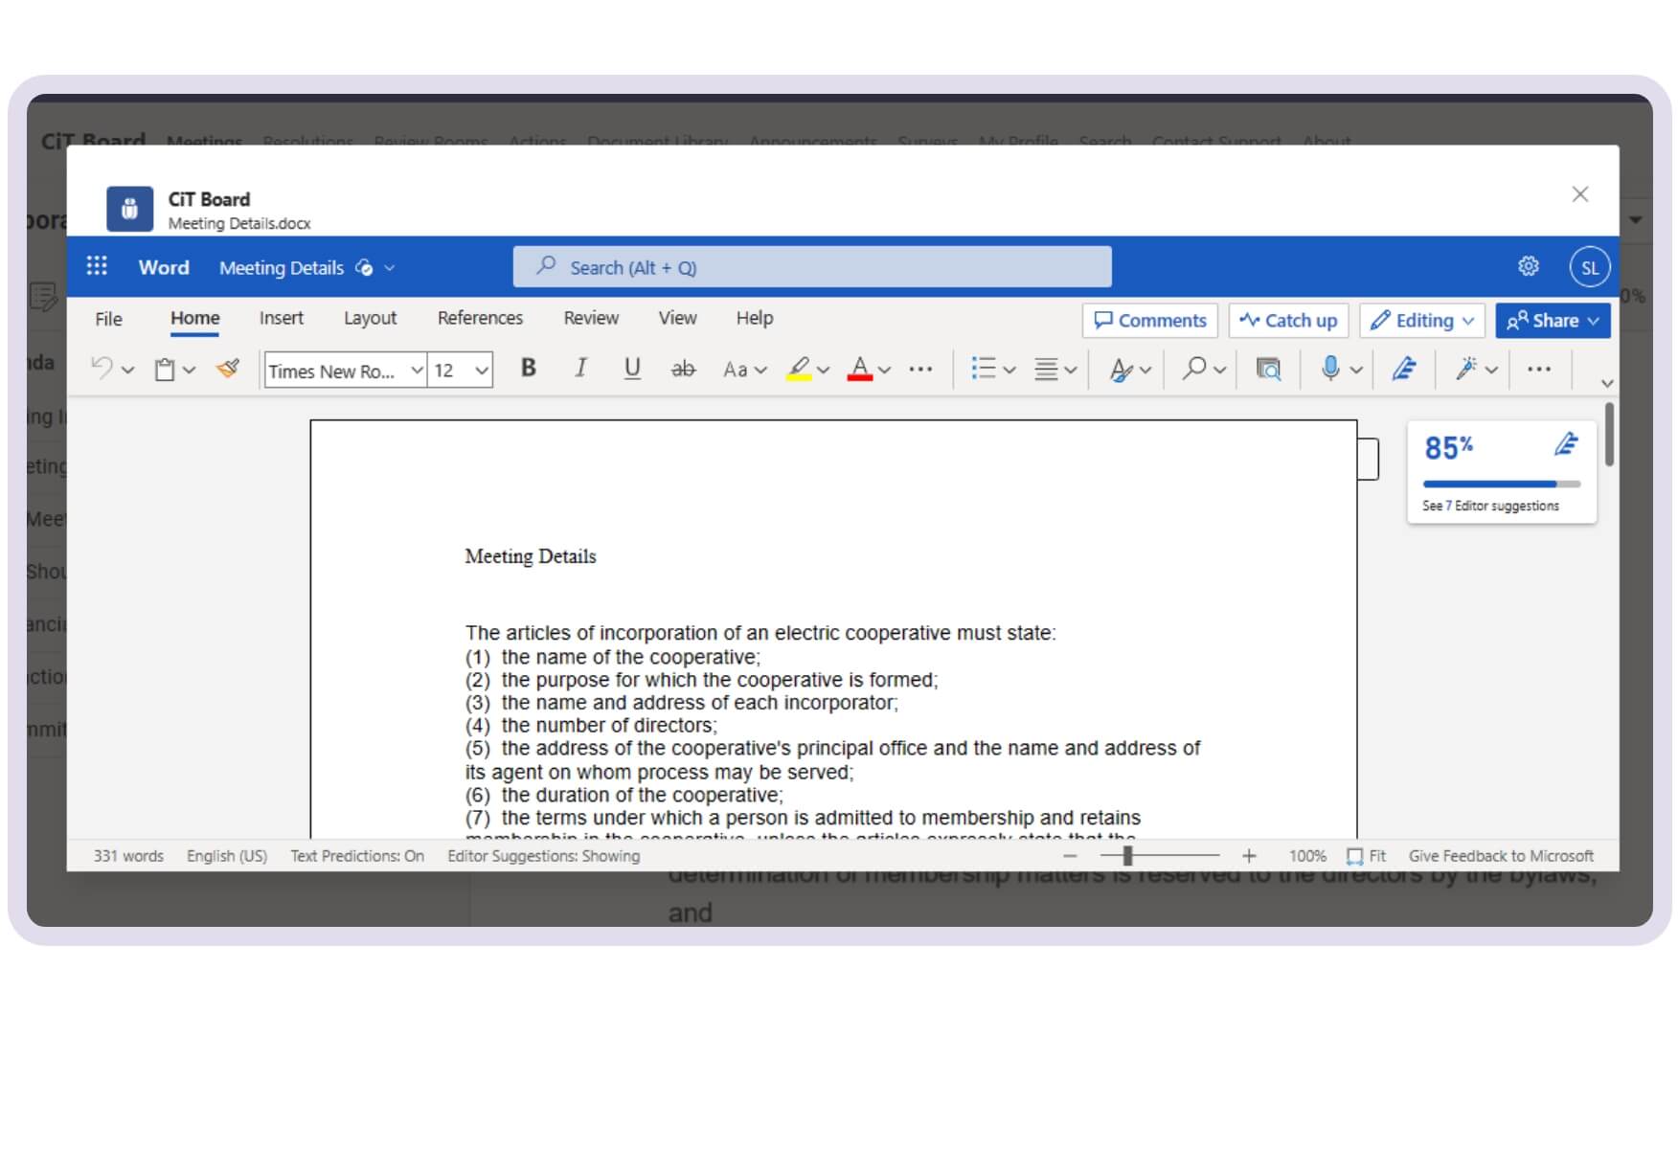This screenshot has height=1149, width=1678.
Task: Switch to the Insert tab
Action: [281, 318]
